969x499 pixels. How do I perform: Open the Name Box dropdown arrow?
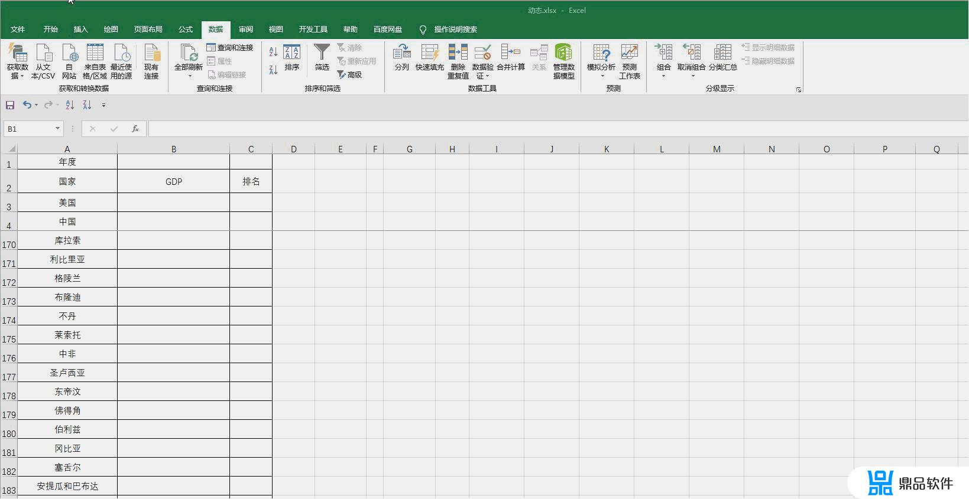[x=57, y=128]
